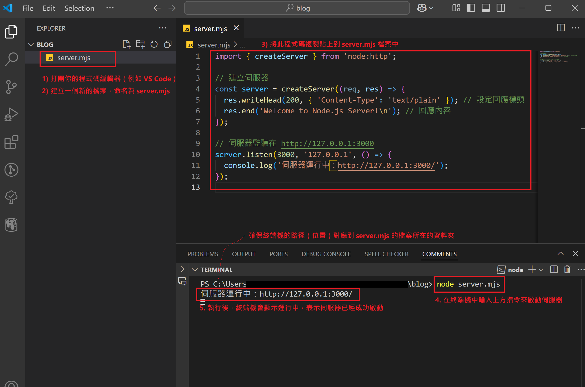The width and height of the screenshot is (585, 387).
Task: Toggle the primary side bar visibility
Action: pyautogui.click(x=471, y=8)
